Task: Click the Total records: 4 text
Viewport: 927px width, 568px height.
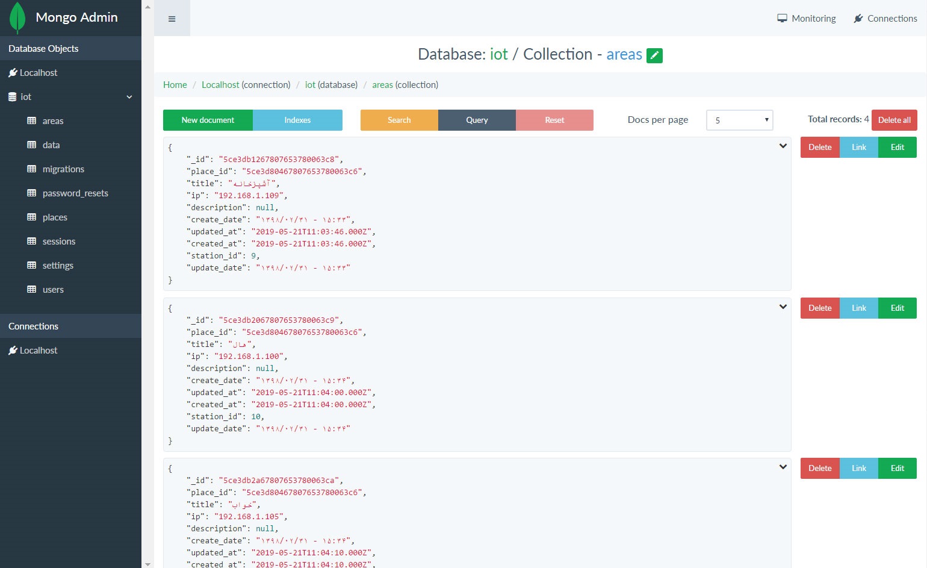Action: click(838, 119)
